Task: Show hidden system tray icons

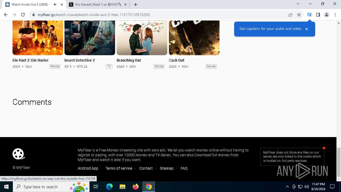Action: [287, 187]
